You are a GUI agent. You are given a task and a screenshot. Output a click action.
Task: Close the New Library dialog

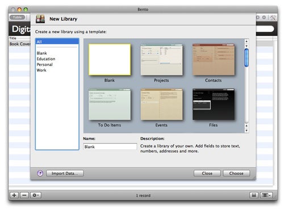(x=207, y=173)
